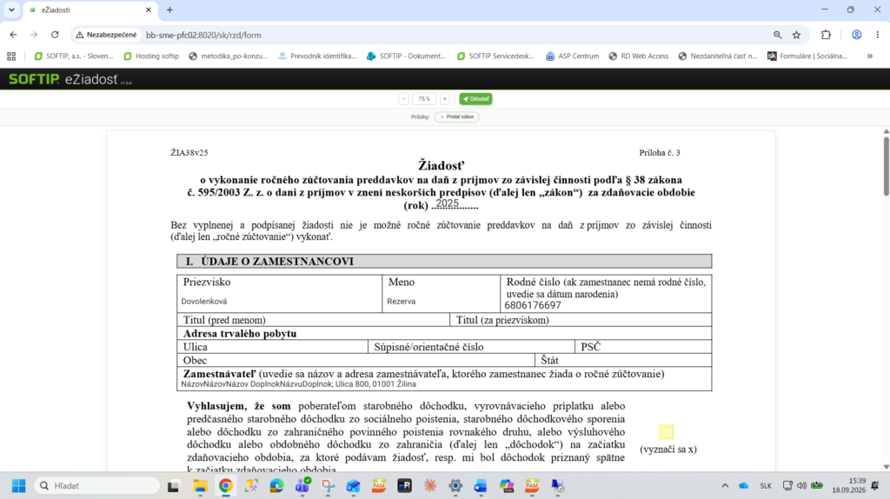890x499 pixels.
Task: Open Nezdaniteľná časť n... bookmark
Action: click(718, 57)
